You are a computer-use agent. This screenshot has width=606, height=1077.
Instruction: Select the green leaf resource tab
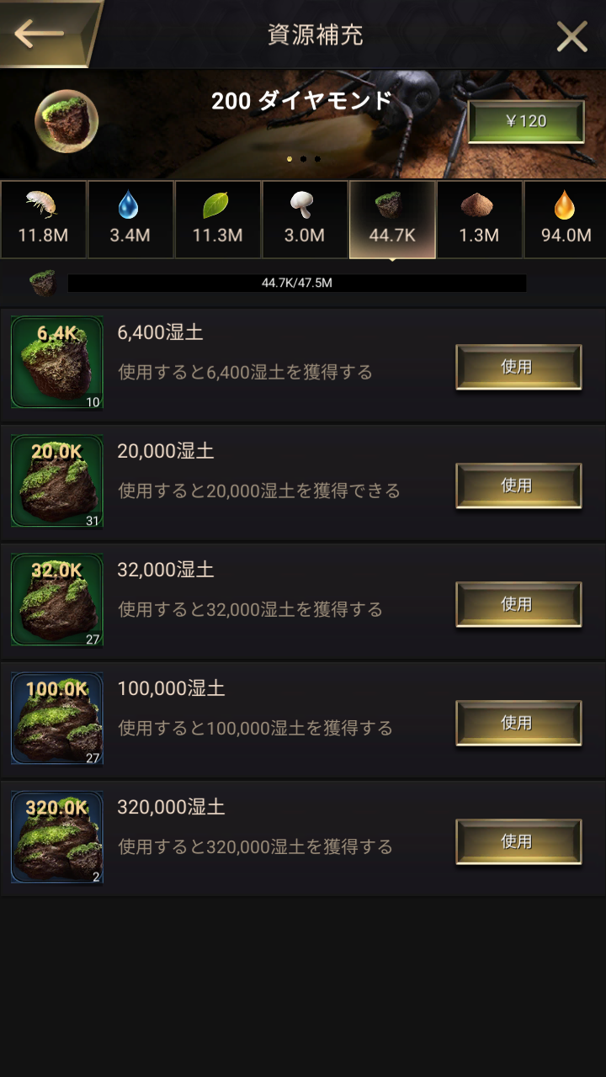[217, 220]
